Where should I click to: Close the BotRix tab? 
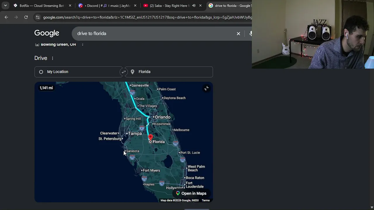pos(70,6)
